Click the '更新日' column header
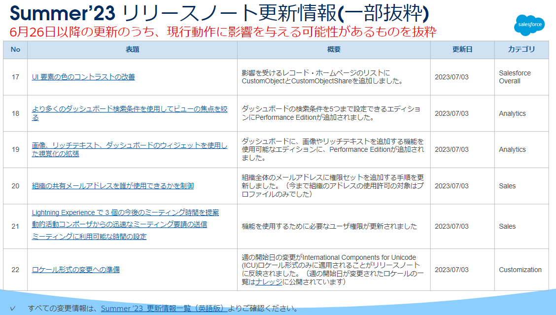Viewport: 556px width, 315px height. [462, 50]
